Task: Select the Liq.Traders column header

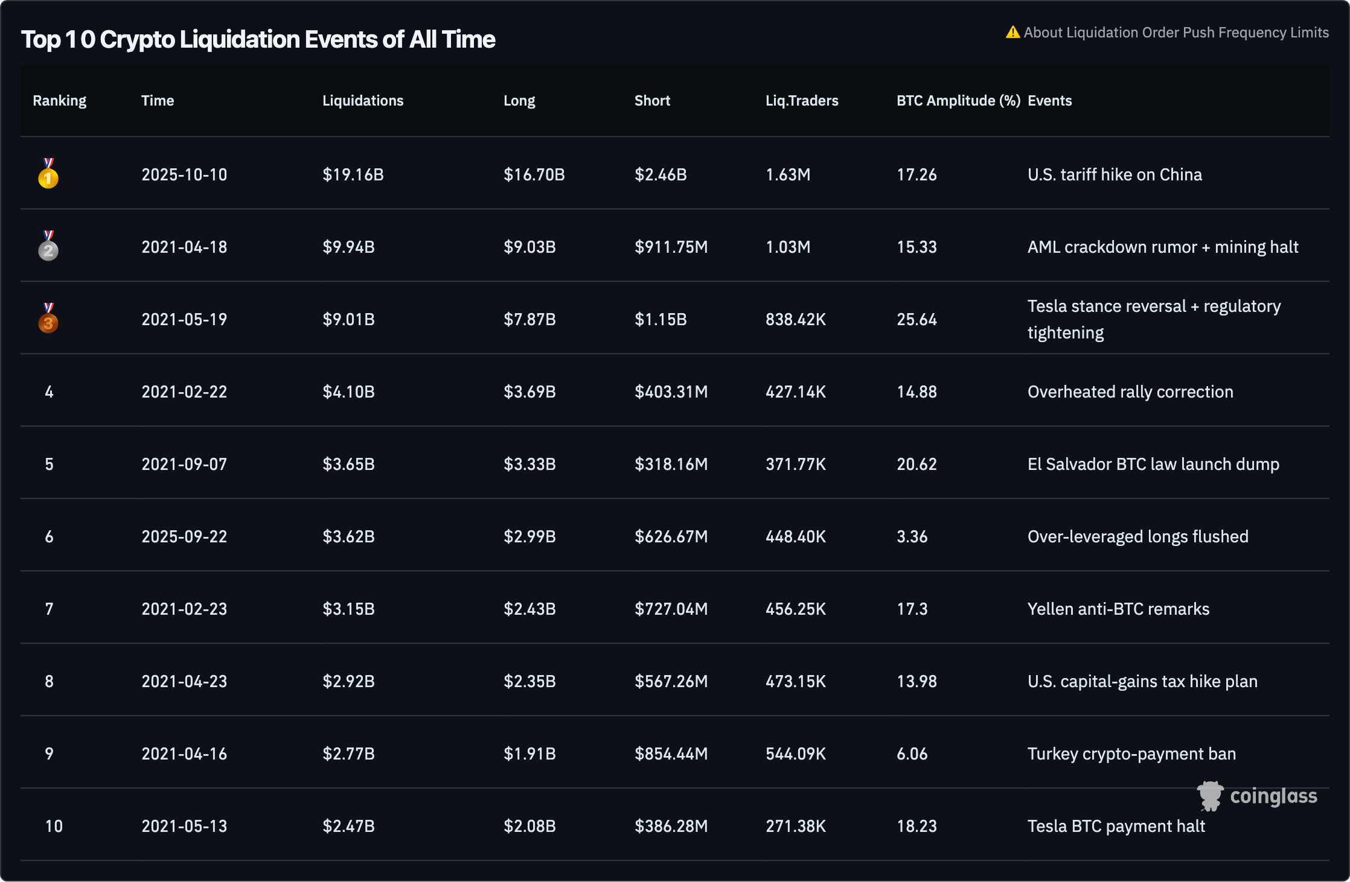Action: [x=802, y=101]
